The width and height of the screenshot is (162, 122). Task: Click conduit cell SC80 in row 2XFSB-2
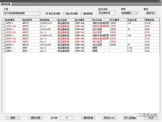point(152,45)
